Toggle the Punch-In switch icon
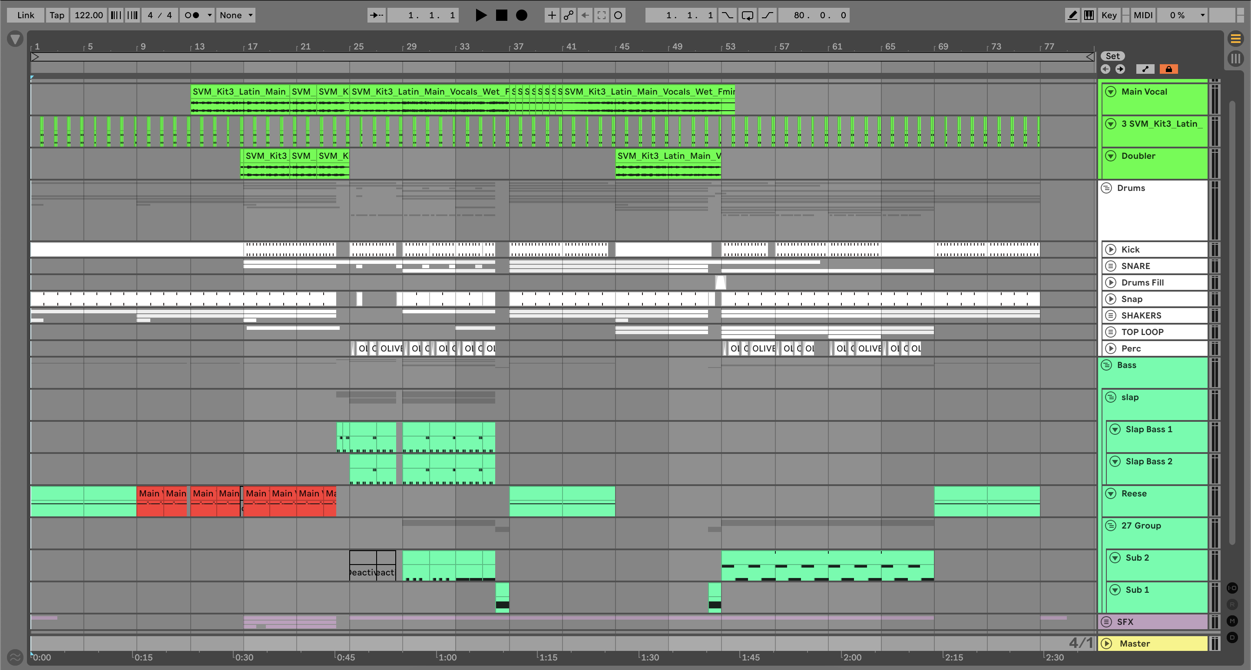The height and width of the screenshot is (670, 1251). (x=727, y=15)
